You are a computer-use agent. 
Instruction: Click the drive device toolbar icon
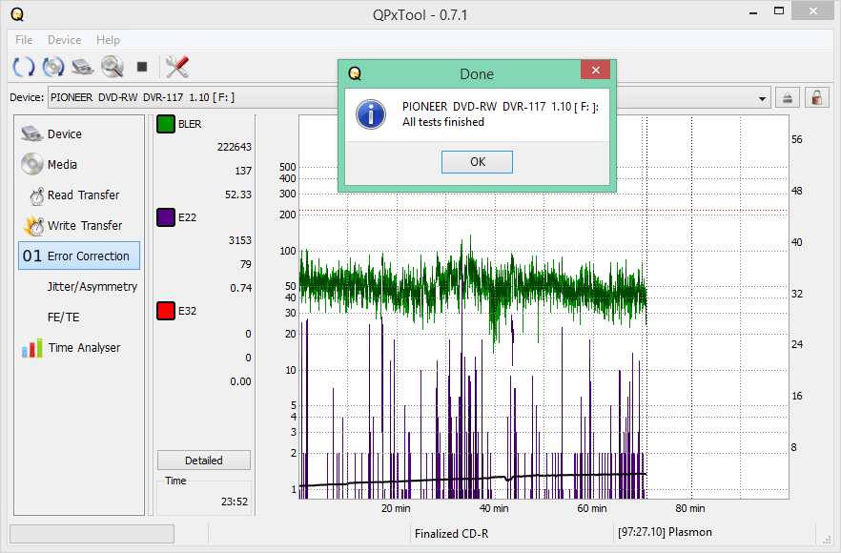[83, 67]
